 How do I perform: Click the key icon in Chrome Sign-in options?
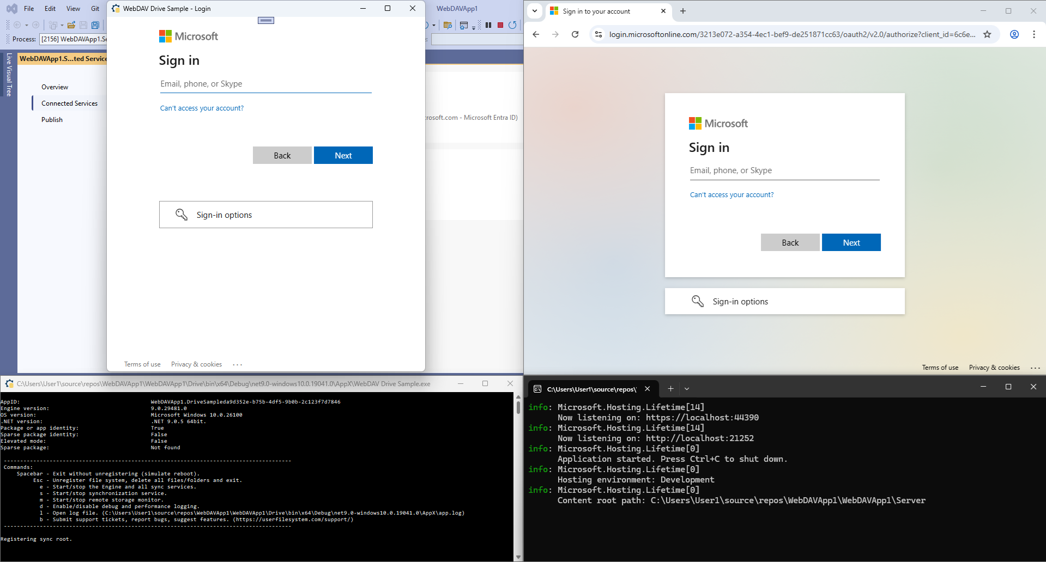pos(698,301)
